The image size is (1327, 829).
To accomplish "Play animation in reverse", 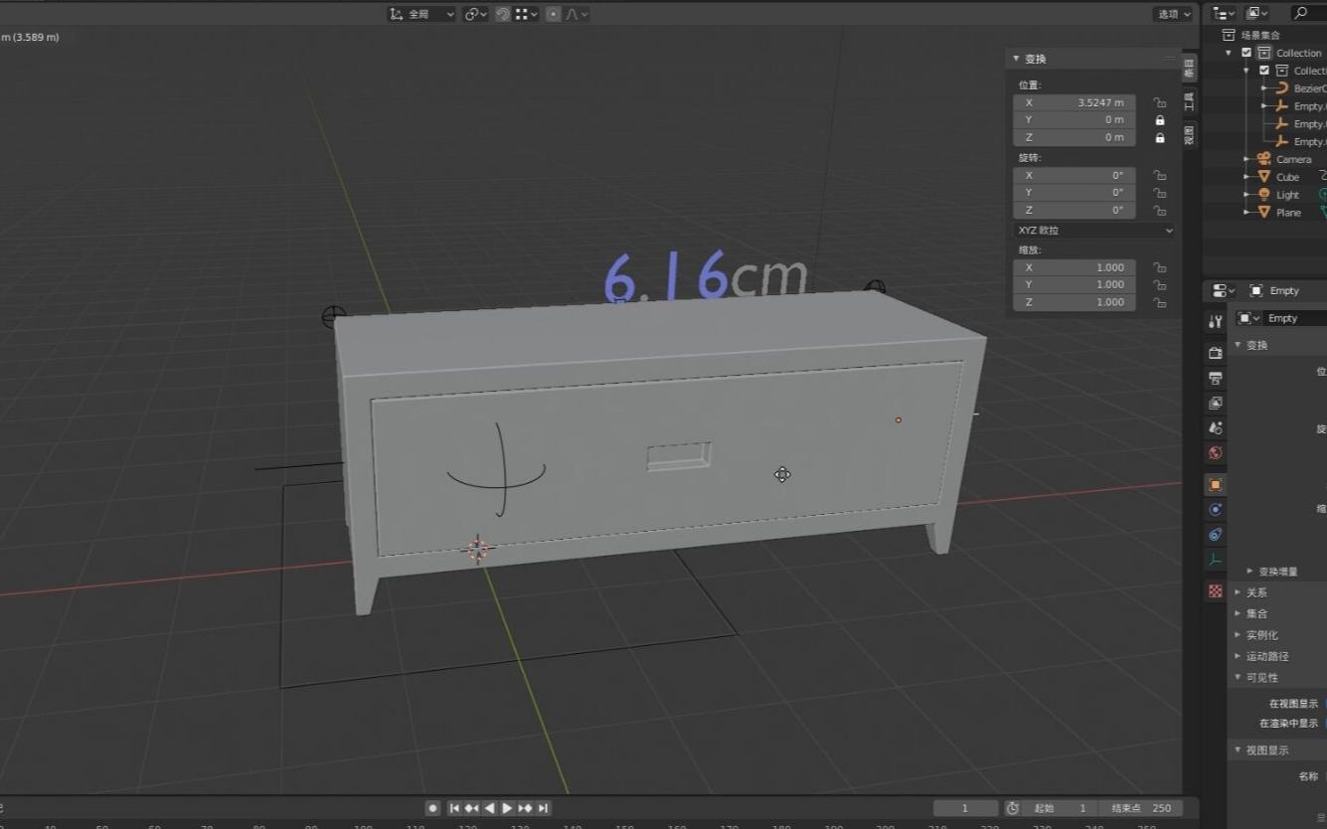I will click(489, 808).
